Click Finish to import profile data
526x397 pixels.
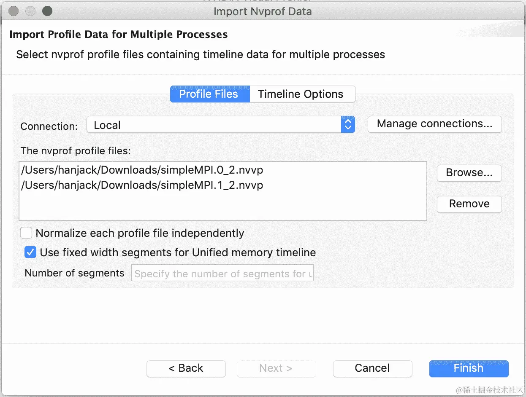click(x=469, y=368)
